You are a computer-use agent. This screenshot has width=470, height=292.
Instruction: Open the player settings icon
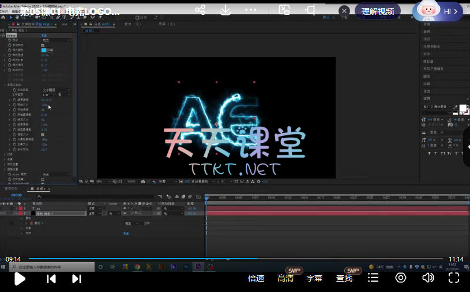click(400, 278)
